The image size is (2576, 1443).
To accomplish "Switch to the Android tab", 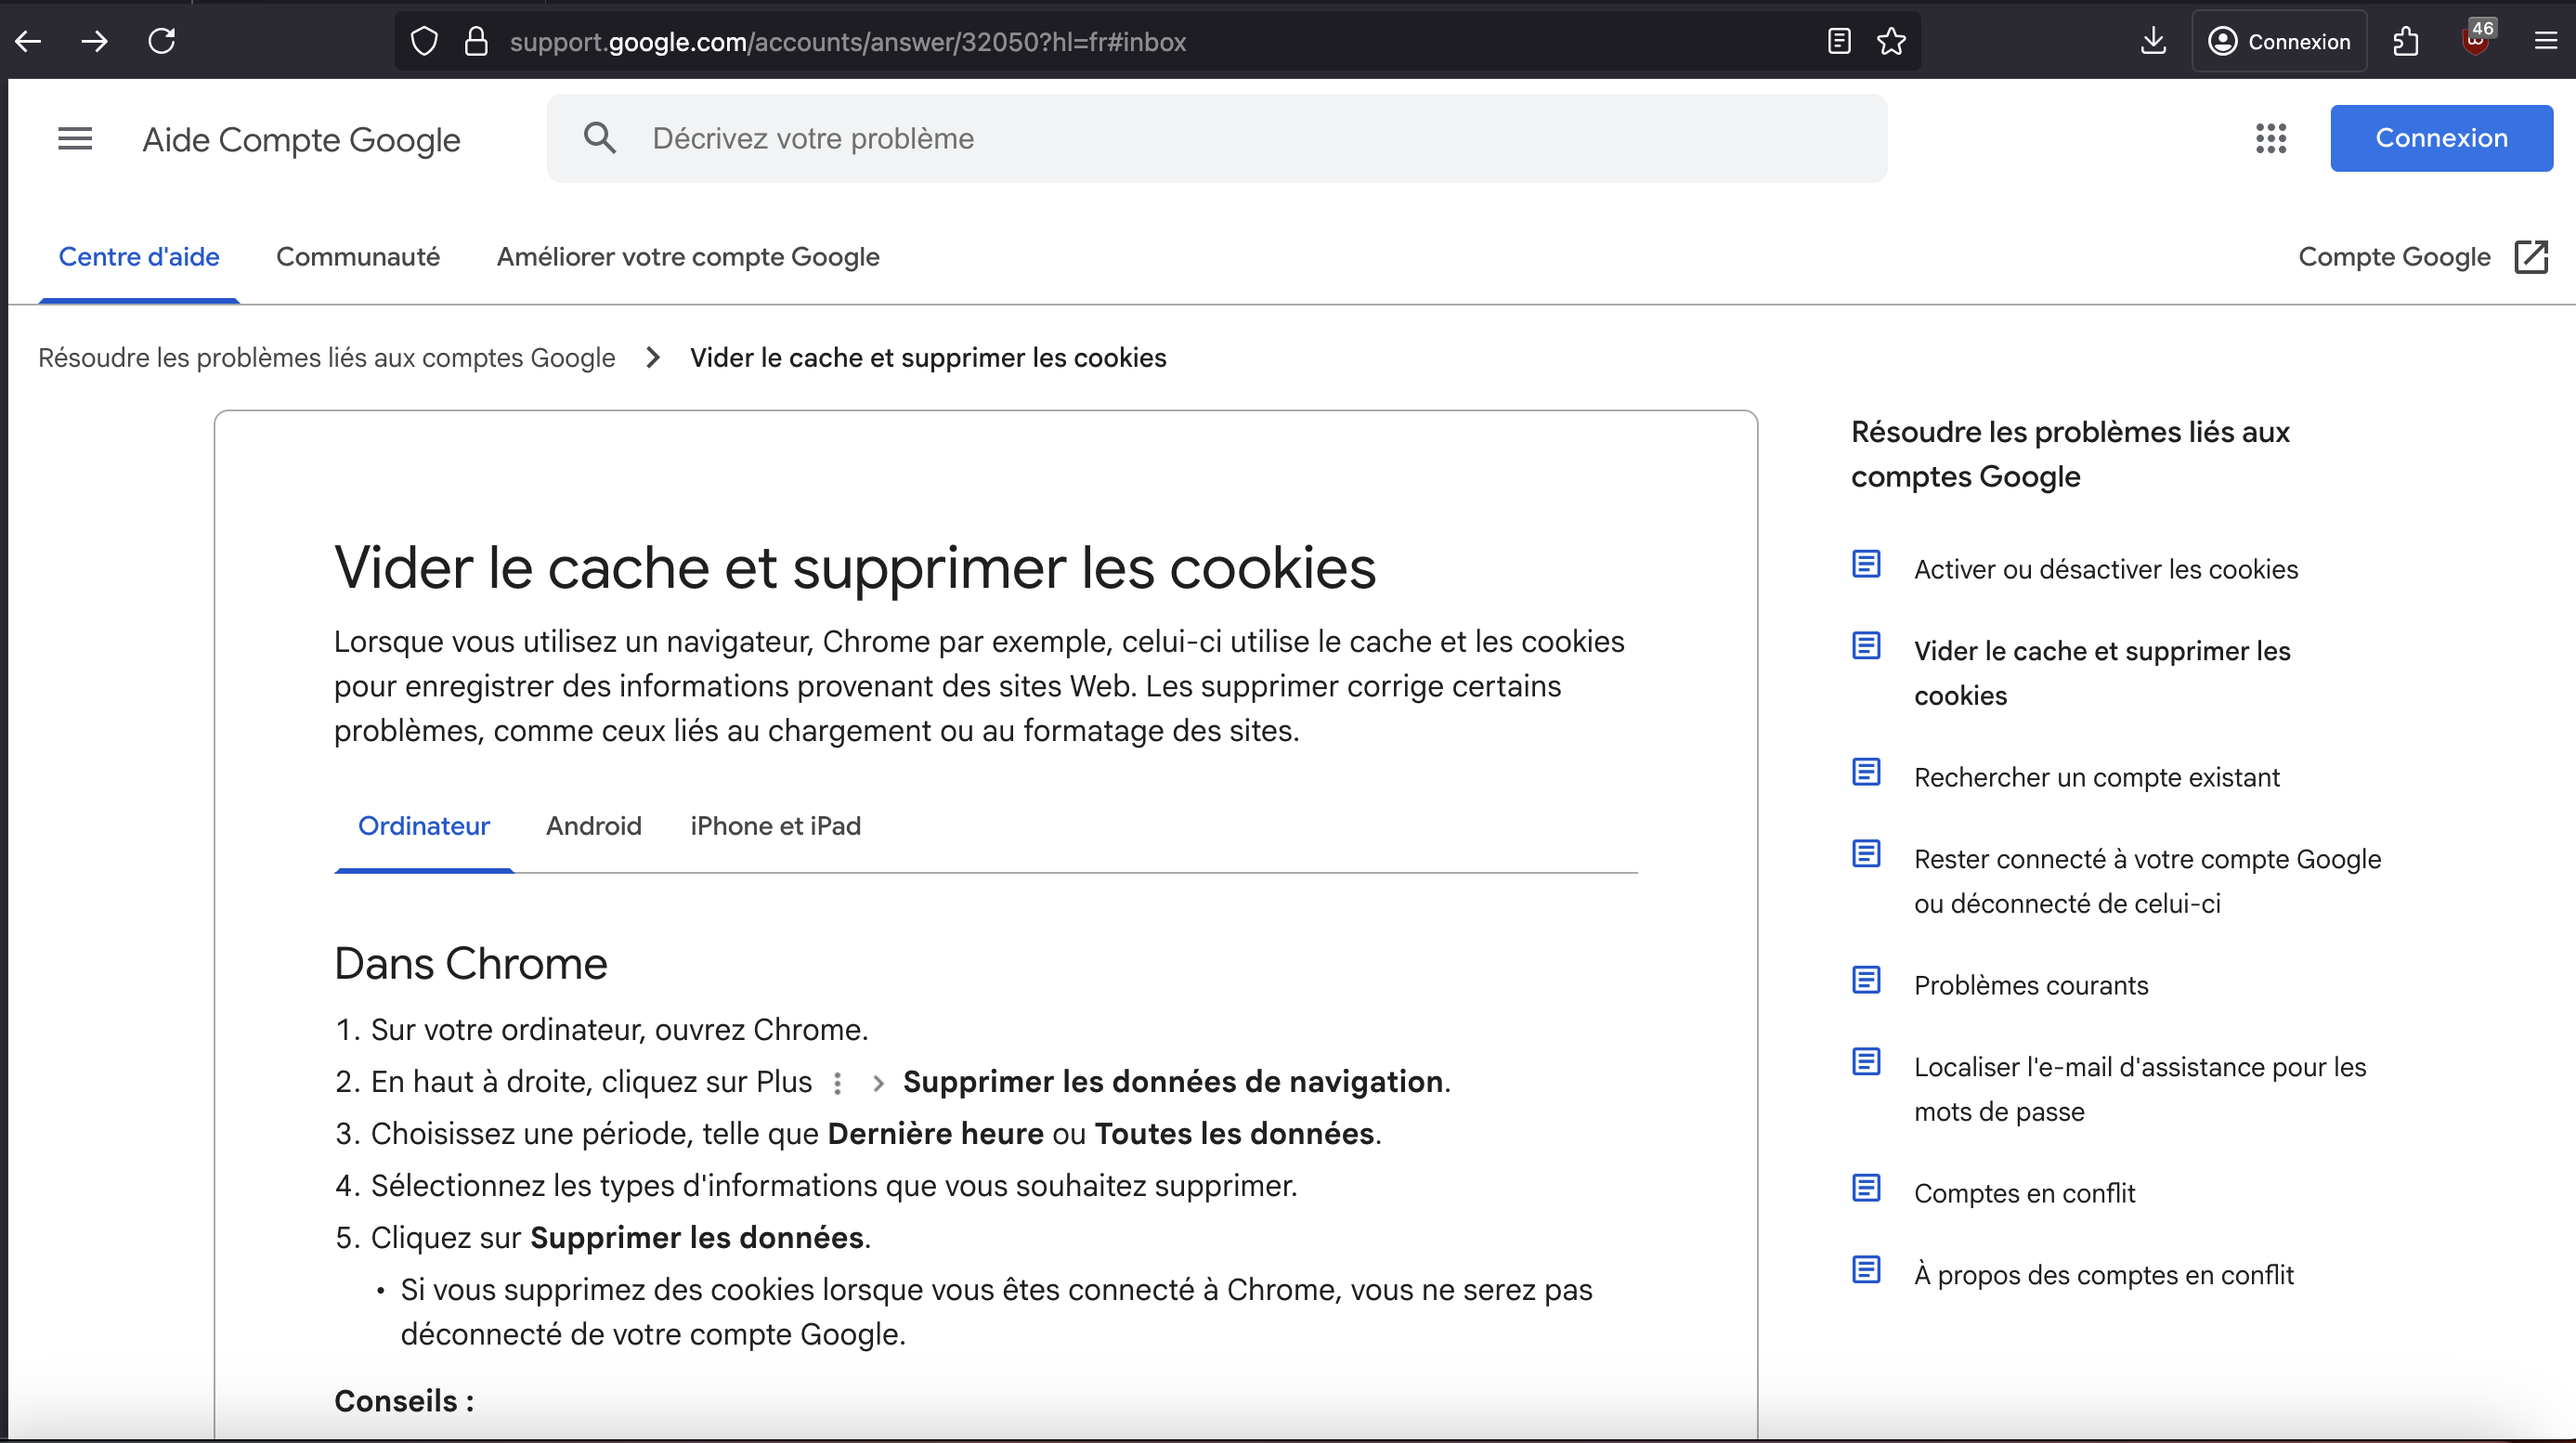I will 593,826.
